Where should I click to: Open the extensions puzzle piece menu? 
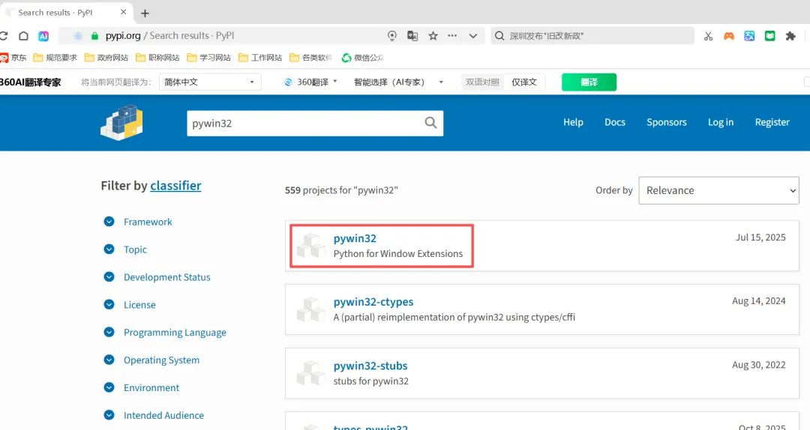(x=790, y=36)
